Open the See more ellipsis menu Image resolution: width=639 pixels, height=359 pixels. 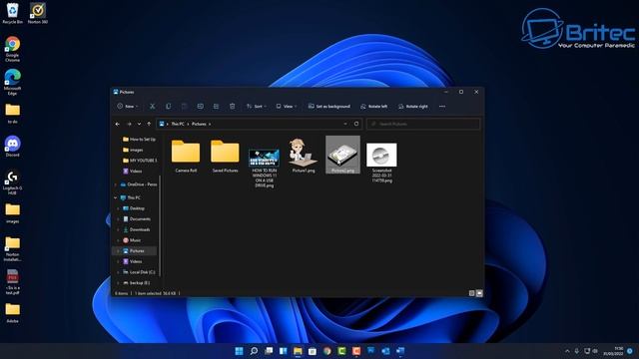tap(442, 107)
